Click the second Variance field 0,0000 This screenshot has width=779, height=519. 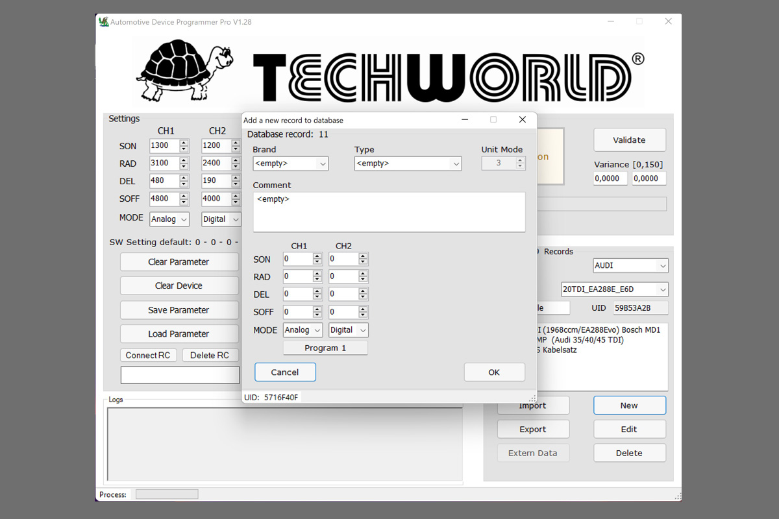click(649, 178)
